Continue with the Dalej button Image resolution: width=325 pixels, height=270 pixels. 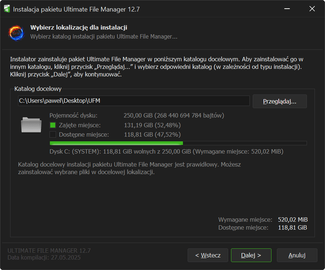point(251,255)
